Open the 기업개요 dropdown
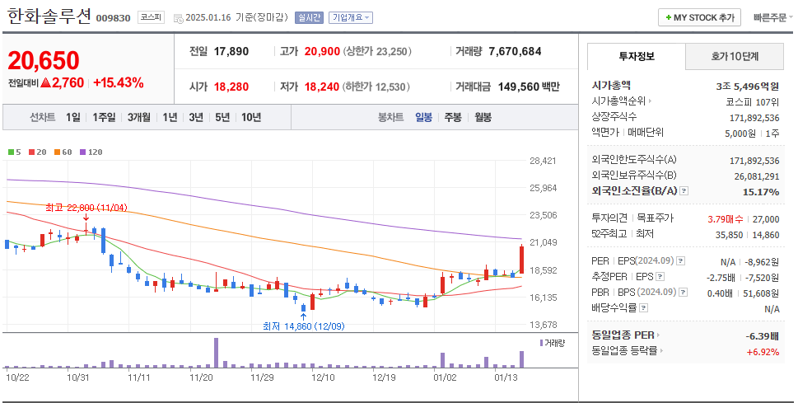798x403 pixels. pos(351,18)
